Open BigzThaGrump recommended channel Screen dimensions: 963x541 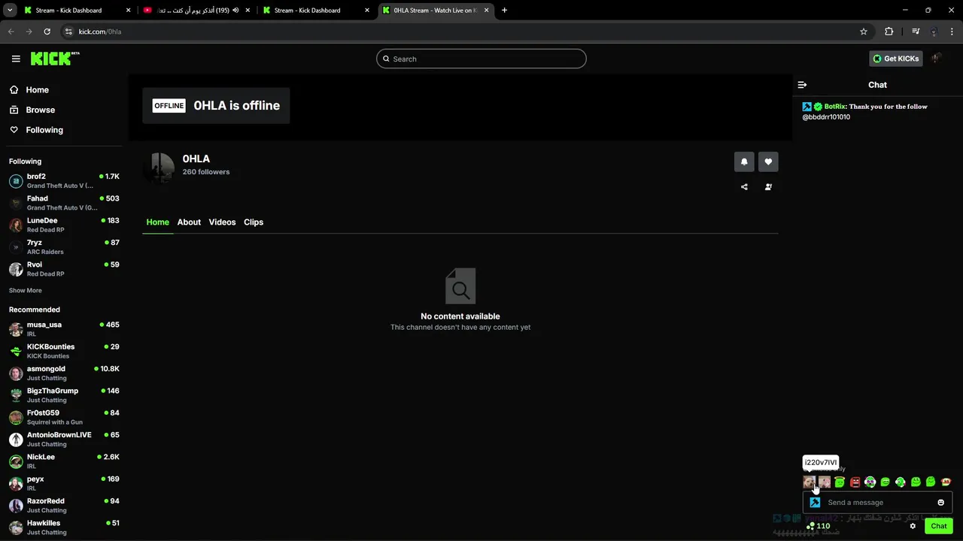64,395
